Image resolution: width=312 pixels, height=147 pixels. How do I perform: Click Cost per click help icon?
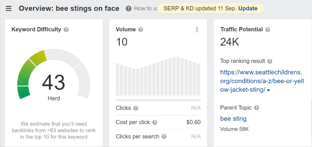tap(154, 123)
